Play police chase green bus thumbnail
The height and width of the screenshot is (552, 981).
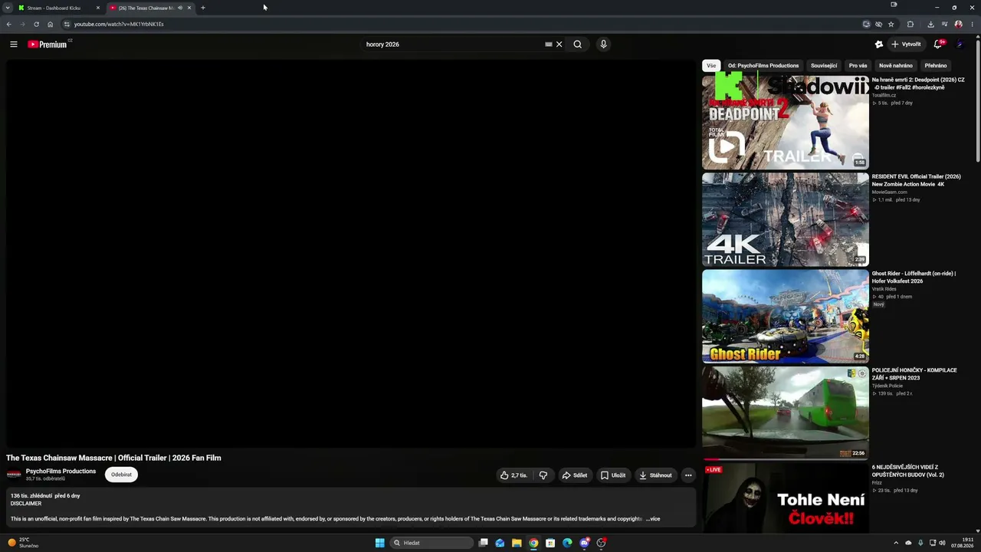click(x=786, y=412)
